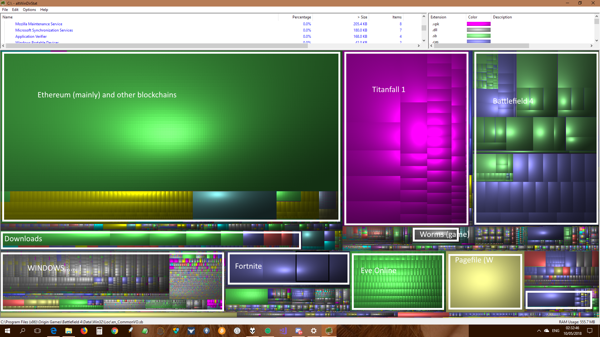Screen dimensions: 600x337
Task: Sort by the Percentage column header
Action: (301, 17)
